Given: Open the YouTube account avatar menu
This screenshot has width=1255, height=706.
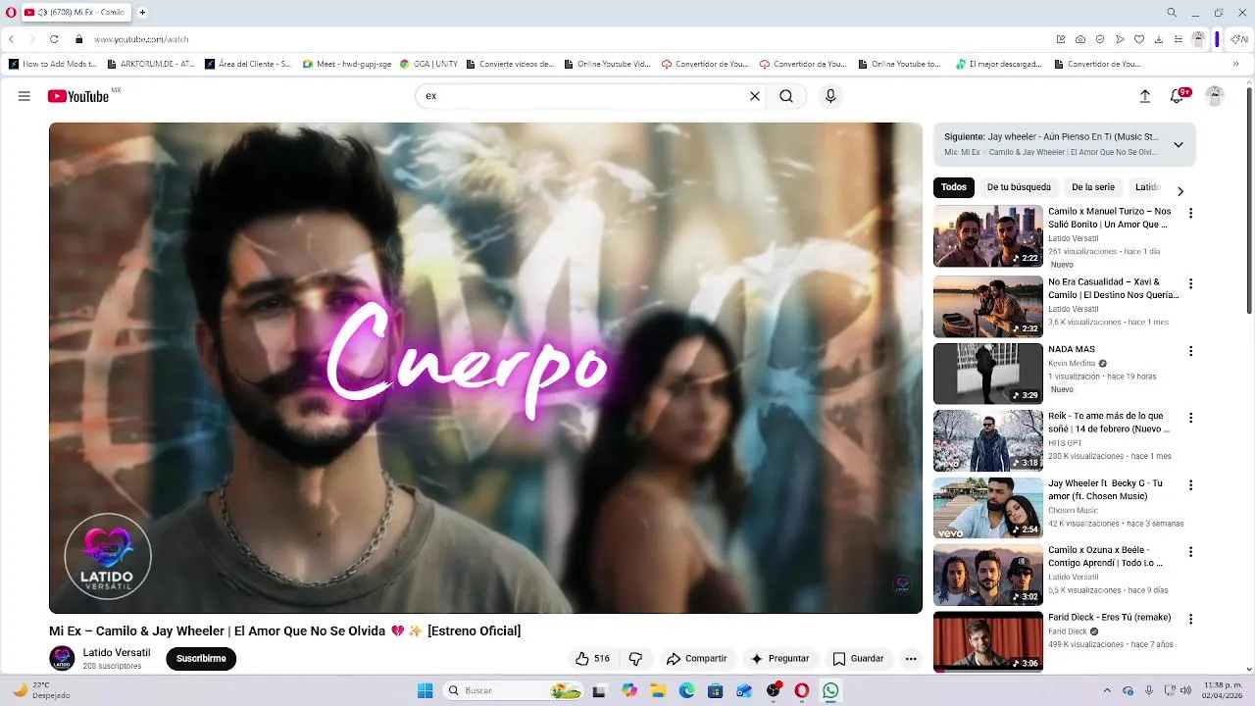Looking at the screenshot, I should coord(1215,96).
